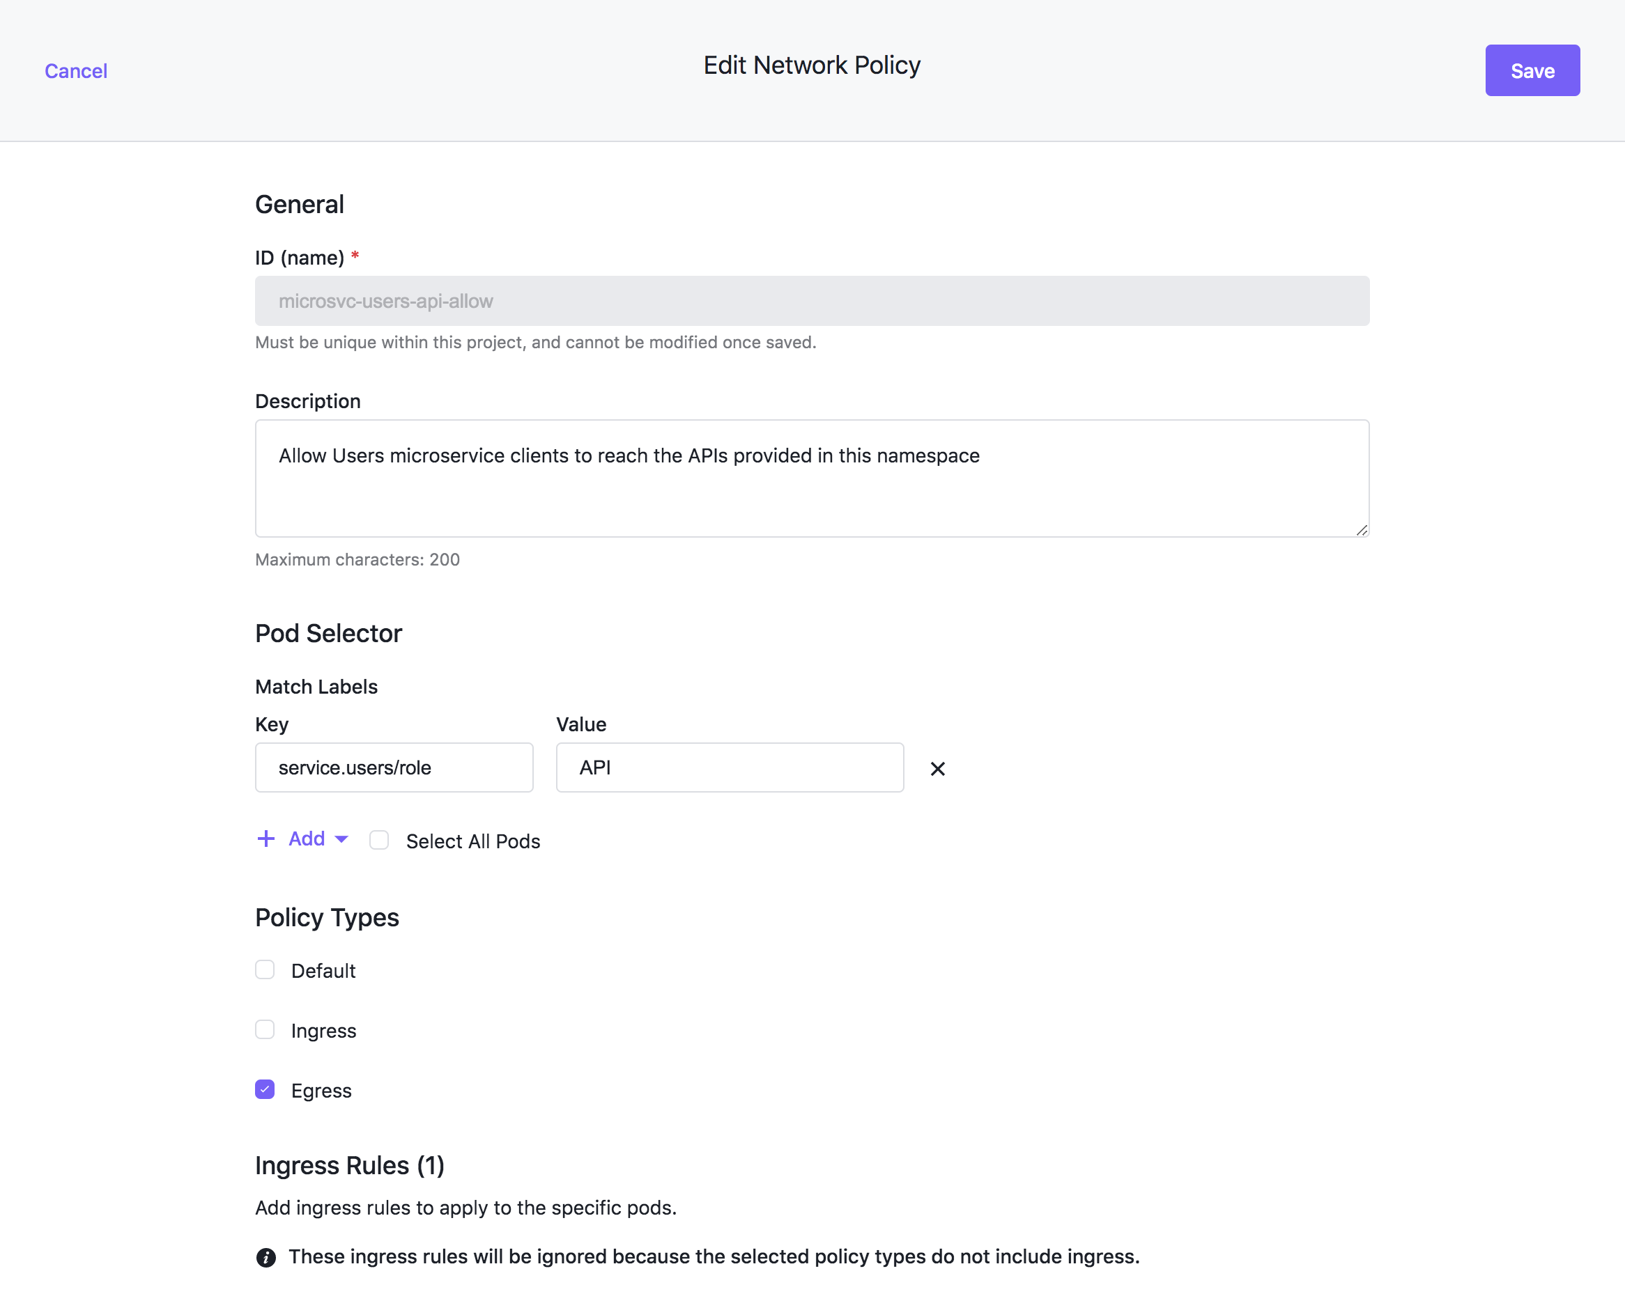Image resolution: width=1625 pixels, height=1294 pixels.
Task: Enable the Ingress policy type checkbox
Action: 264,1030
